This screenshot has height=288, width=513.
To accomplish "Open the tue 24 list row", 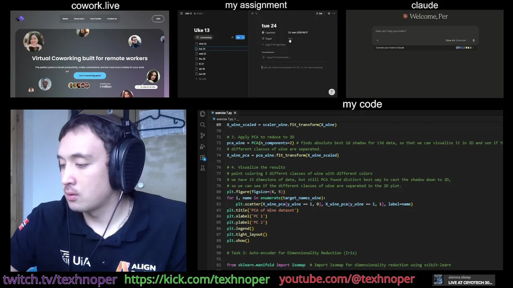I will click(220, 49).
